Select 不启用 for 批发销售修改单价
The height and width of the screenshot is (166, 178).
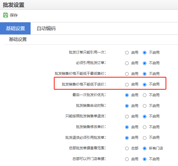point(144,127)
